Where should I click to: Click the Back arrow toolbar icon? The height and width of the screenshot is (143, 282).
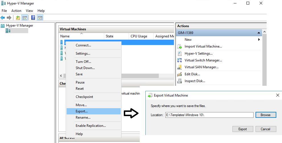[3, 18]
